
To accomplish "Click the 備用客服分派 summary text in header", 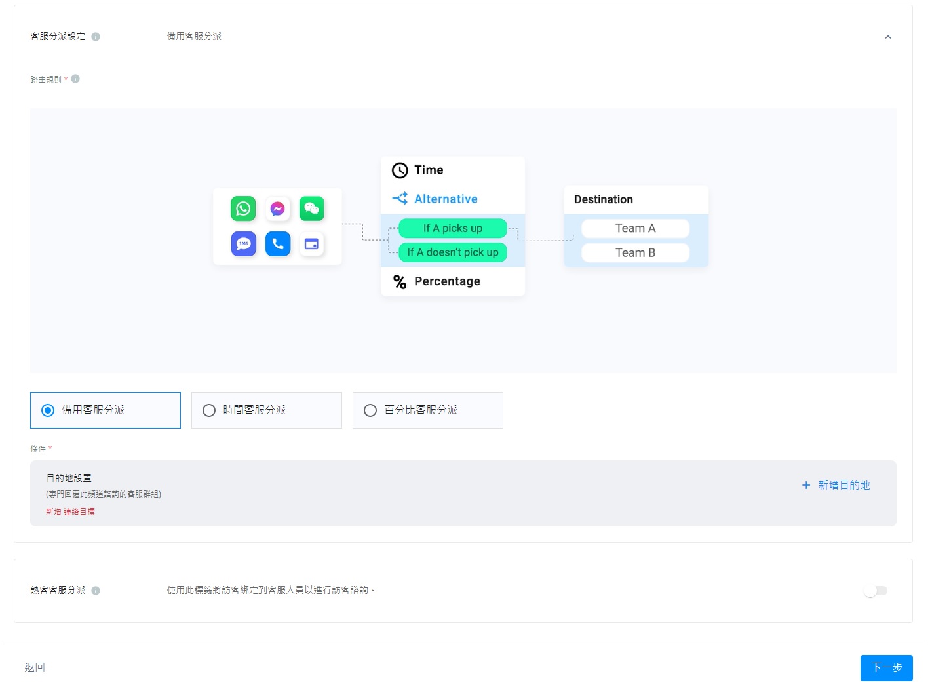I will (x=194, y=36).
